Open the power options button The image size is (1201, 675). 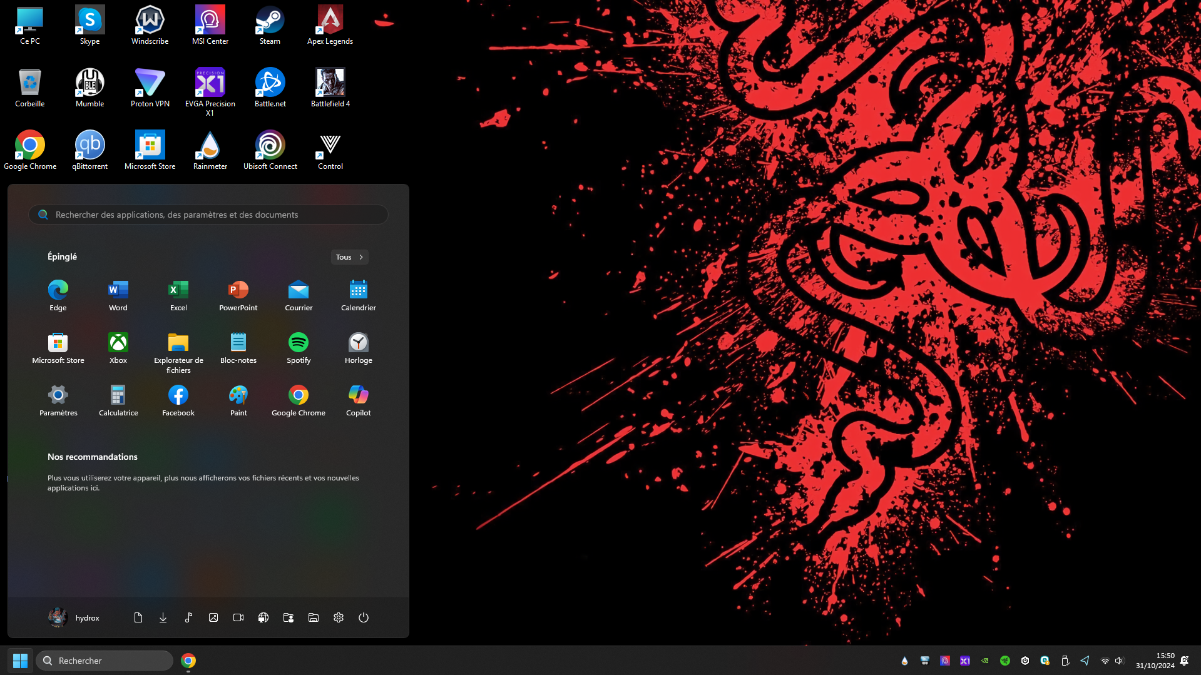(x=364, y=617)
